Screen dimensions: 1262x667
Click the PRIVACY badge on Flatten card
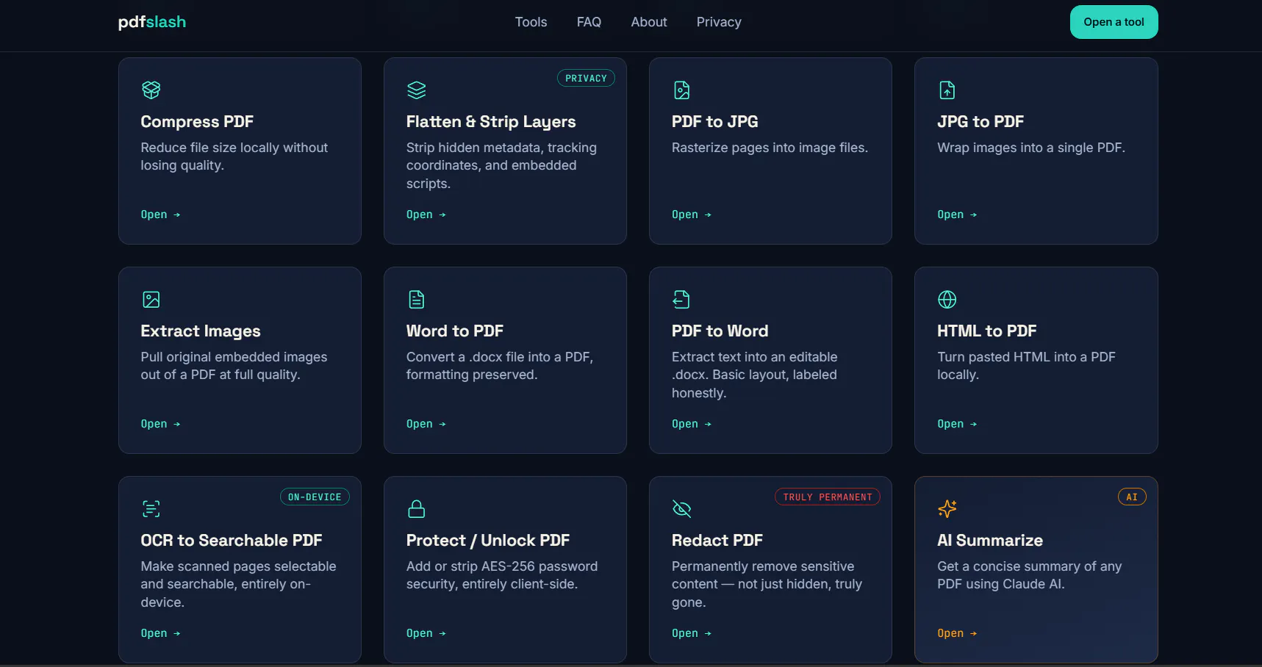coord(586,79)
